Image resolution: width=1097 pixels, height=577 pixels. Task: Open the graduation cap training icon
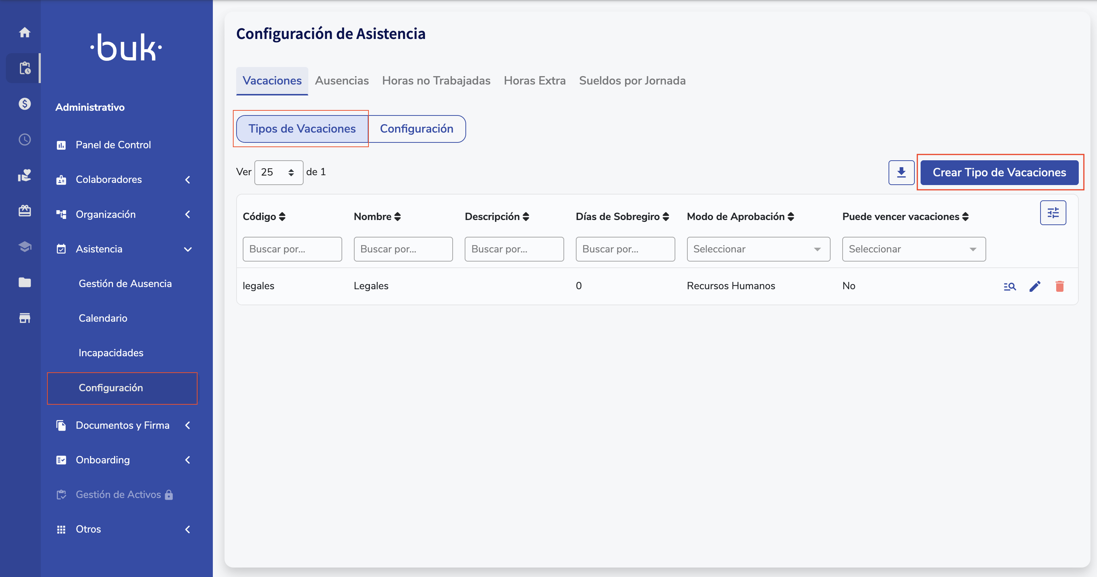click(25, 246)
